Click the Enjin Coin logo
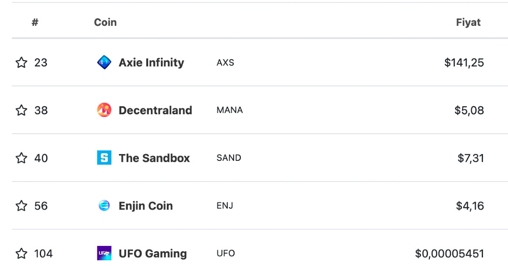 [104, 206]
